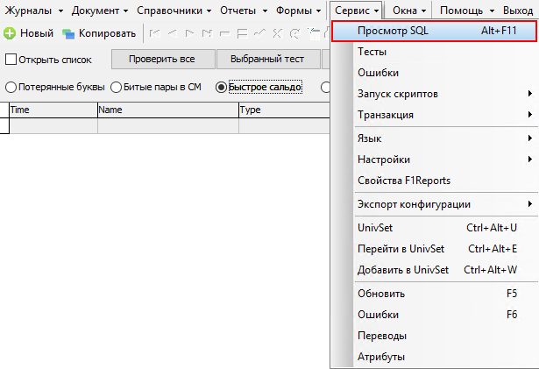
Task: Go to previous record arrow icon
Action: 173,33
